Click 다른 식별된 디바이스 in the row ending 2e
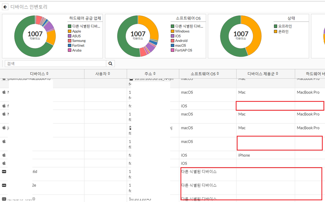 pyautogui.click(x=199, y=185)
